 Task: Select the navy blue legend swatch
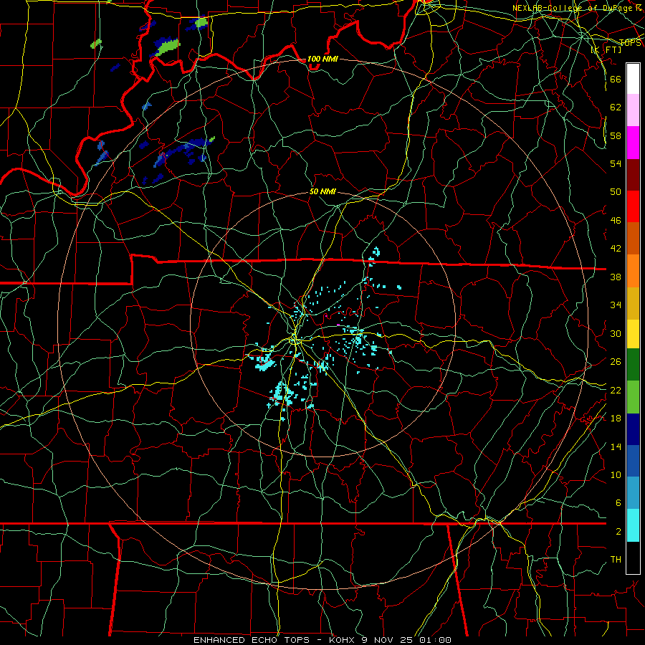[x=633, y=429]
